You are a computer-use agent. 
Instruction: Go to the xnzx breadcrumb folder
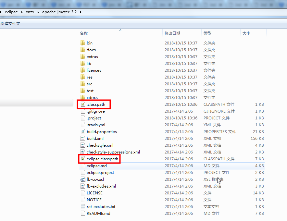pyautogui.click(x=30, y=12)
